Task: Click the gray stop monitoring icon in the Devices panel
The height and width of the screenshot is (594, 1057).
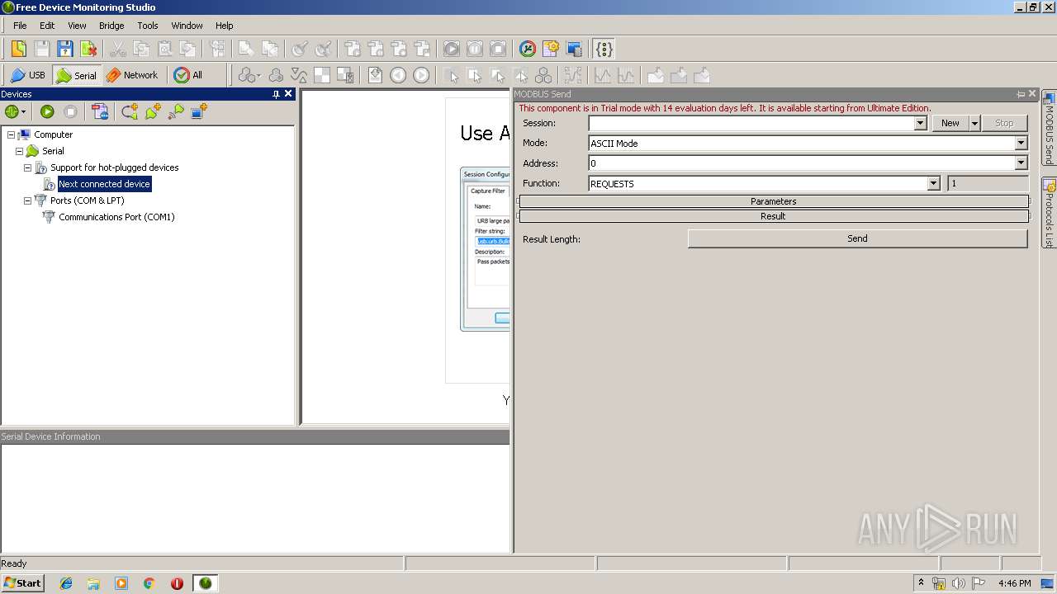Action: pyautogui.click(x=70, y=111)
